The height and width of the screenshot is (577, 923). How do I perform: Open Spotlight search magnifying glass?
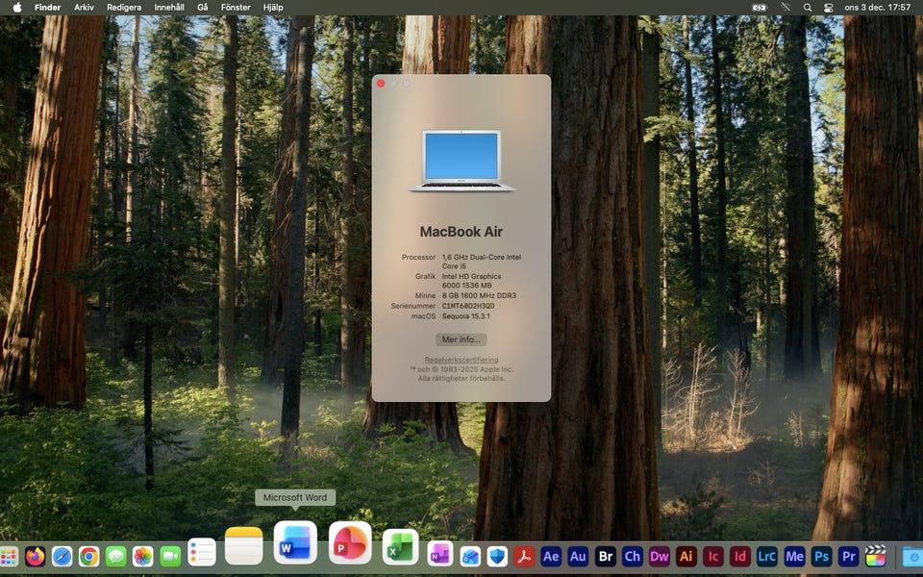(x=807, y=7)
